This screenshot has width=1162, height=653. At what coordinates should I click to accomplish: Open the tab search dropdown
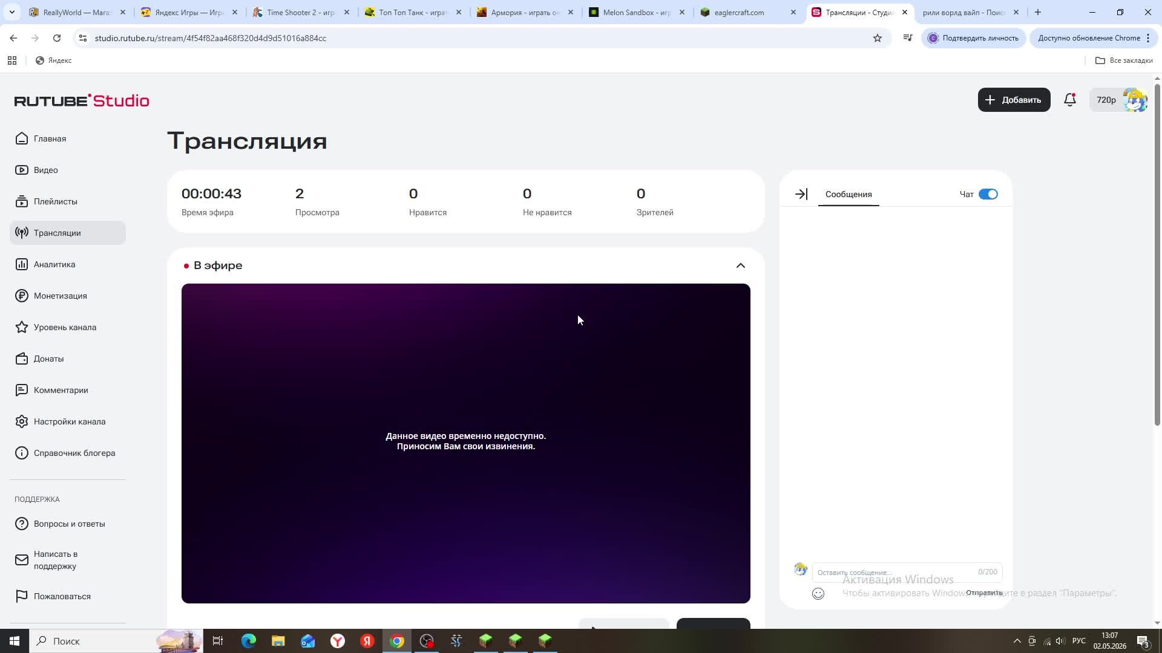coord(11,12)
